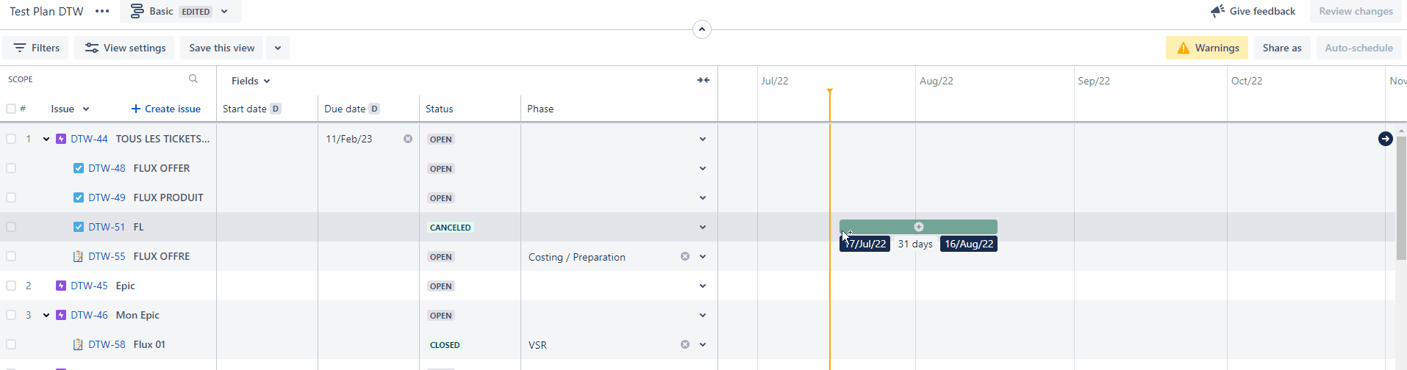Open the DTW-48 issue link

tap(107, 168)
